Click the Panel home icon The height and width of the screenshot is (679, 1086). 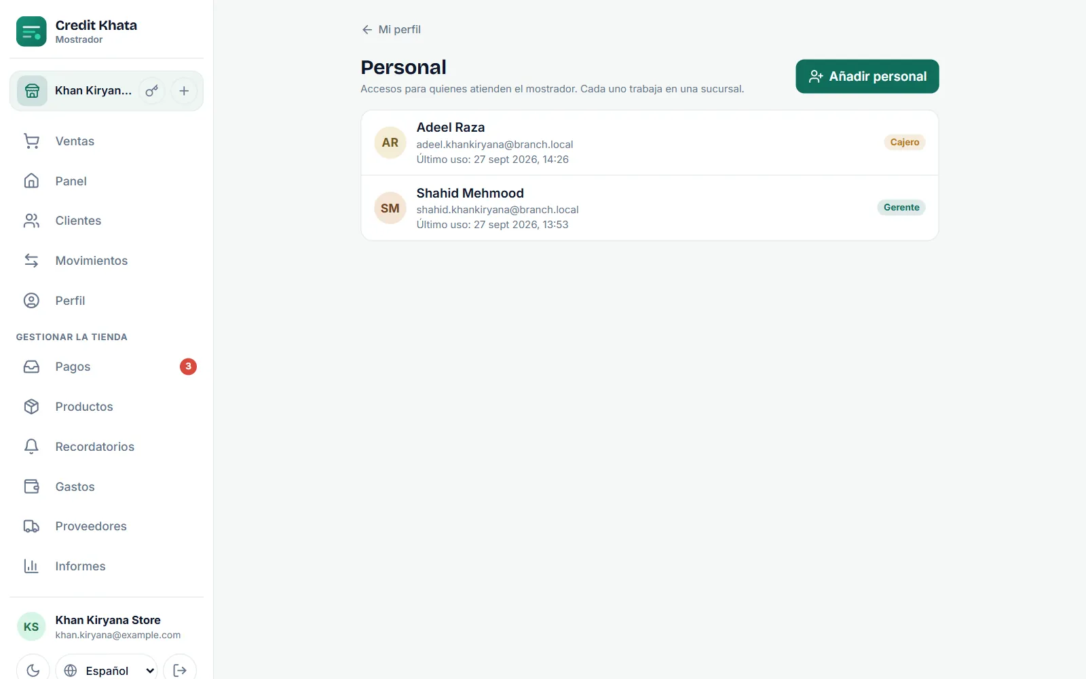tap(31, 181)
